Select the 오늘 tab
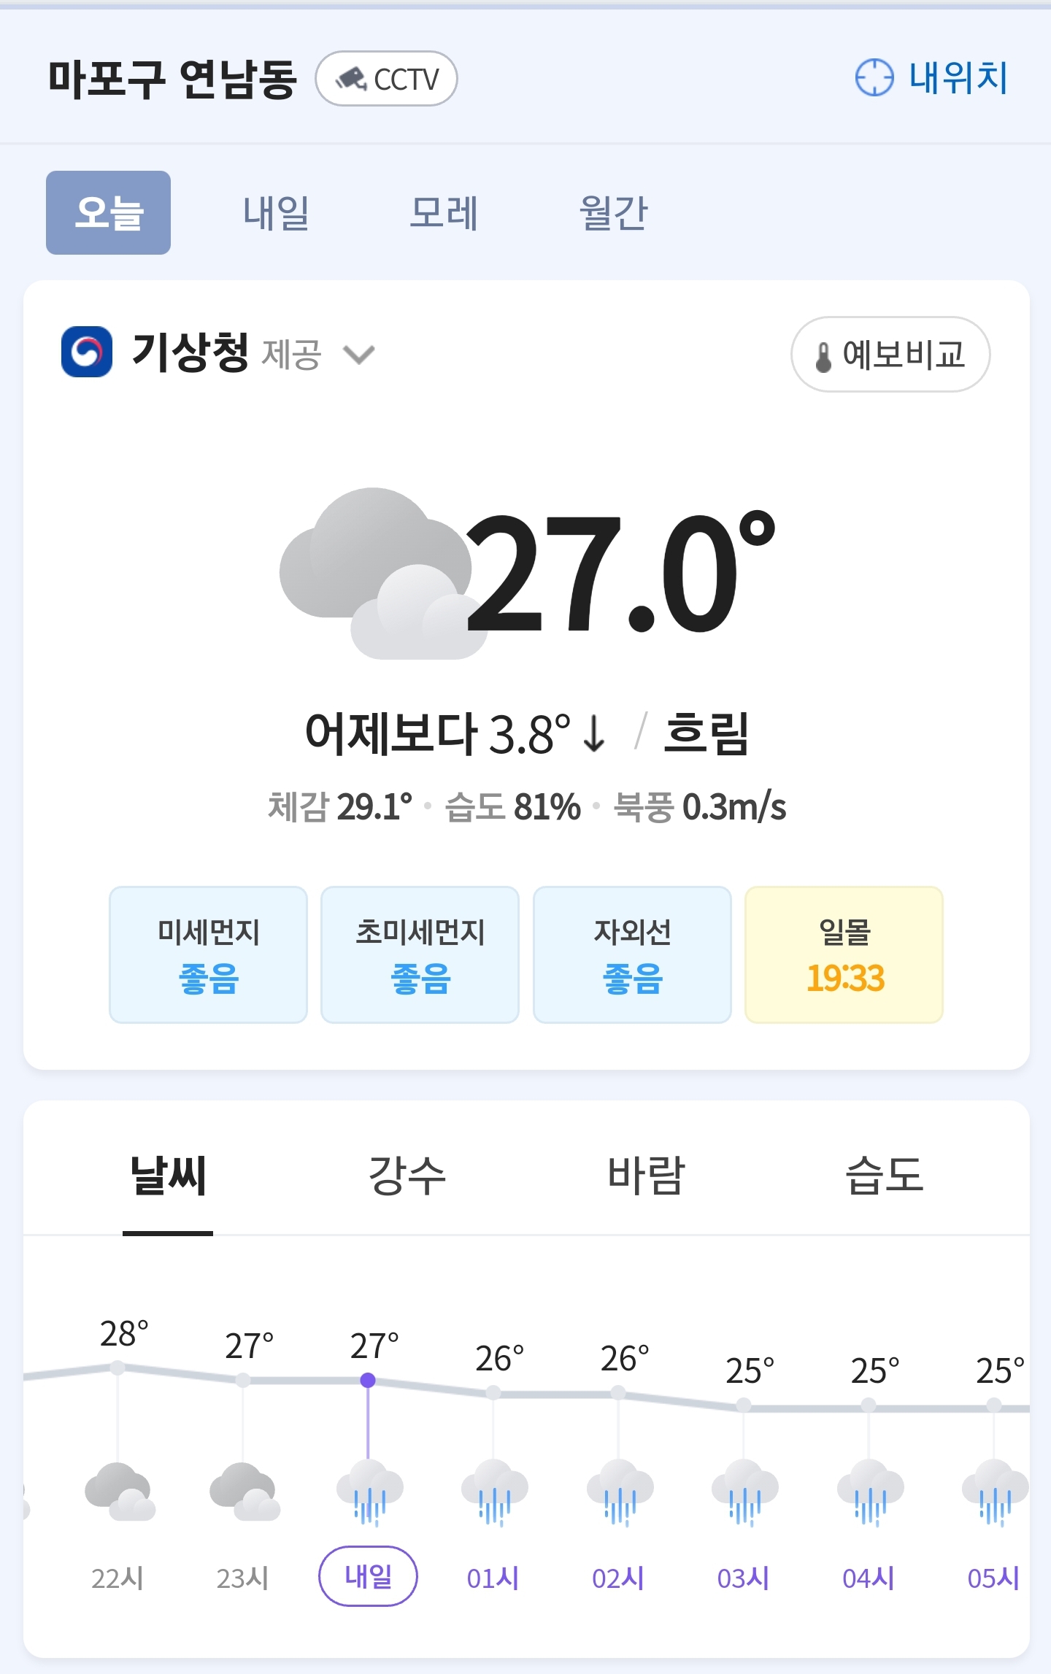Screen dimensions: 1051x1674 [108, 212]
